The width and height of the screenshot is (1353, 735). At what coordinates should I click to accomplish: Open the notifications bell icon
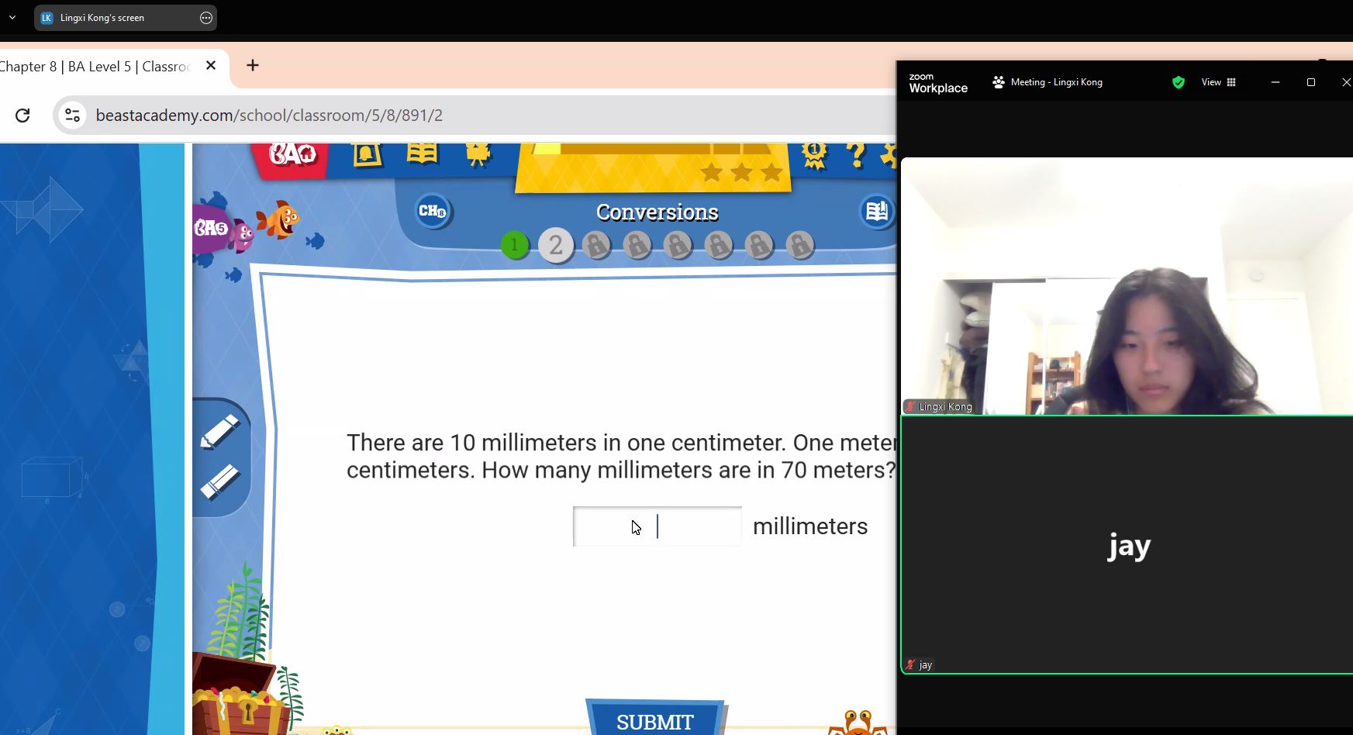(367, 154)
